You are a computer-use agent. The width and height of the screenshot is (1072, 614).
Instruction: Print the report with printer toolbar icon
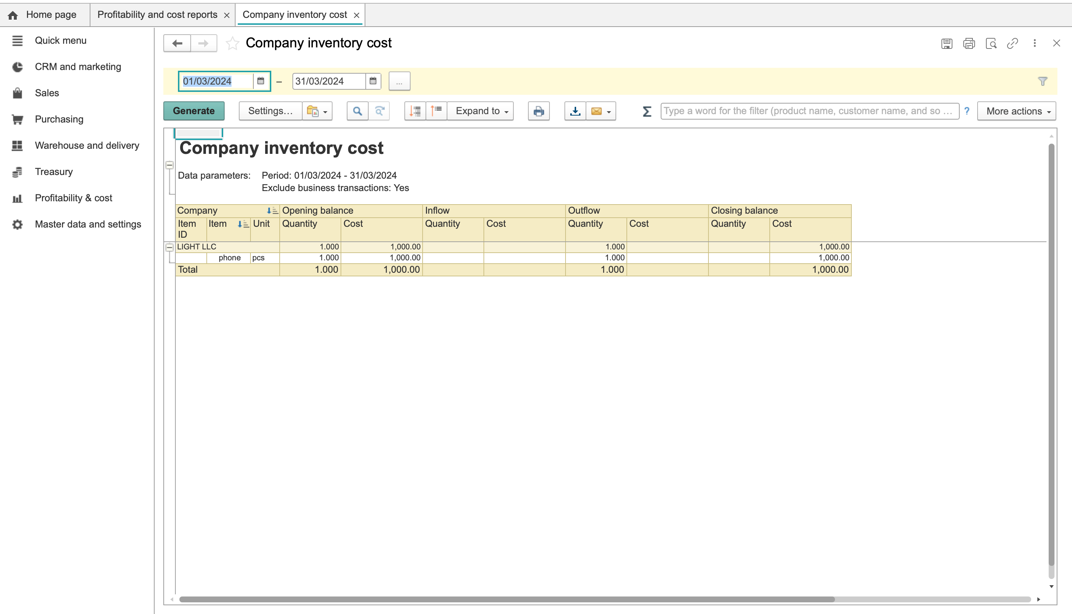coord(539,111)
